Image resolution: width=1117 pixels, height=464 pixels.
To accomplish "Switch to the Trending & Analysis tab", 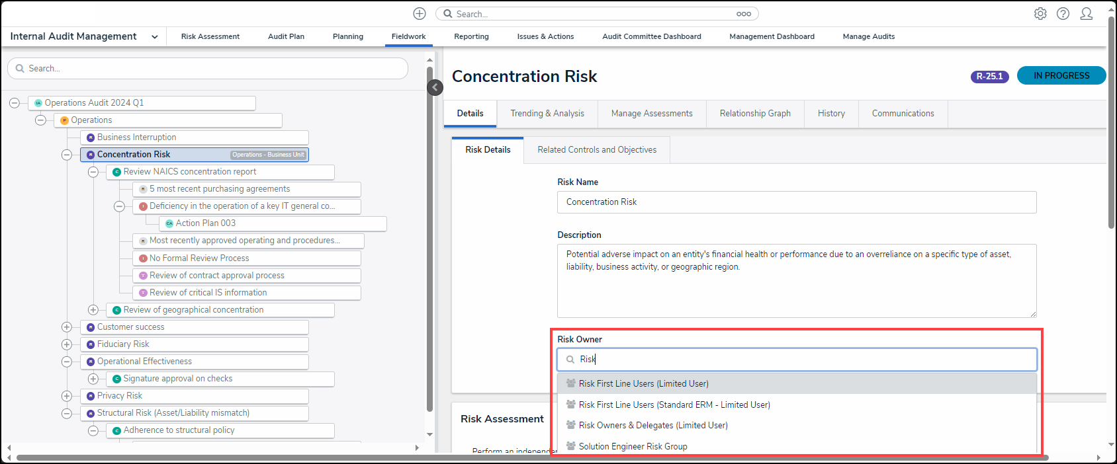I will 547,114.
